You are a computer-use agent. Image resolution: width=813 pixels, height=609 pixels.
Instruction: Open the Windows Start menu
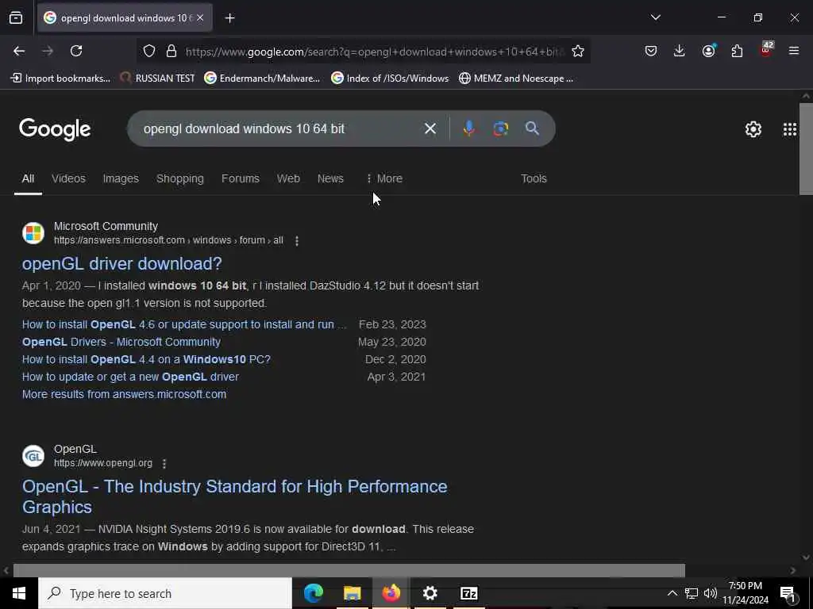point(19,593)
